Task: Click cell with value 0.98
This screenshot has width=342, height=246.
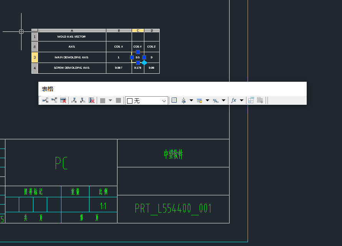Action: [152, 68]
